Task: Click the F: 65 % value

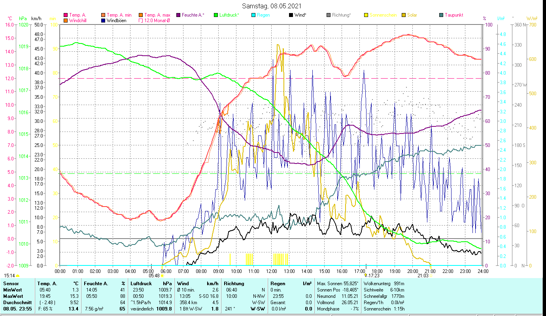Action: (x=45, y=308)
